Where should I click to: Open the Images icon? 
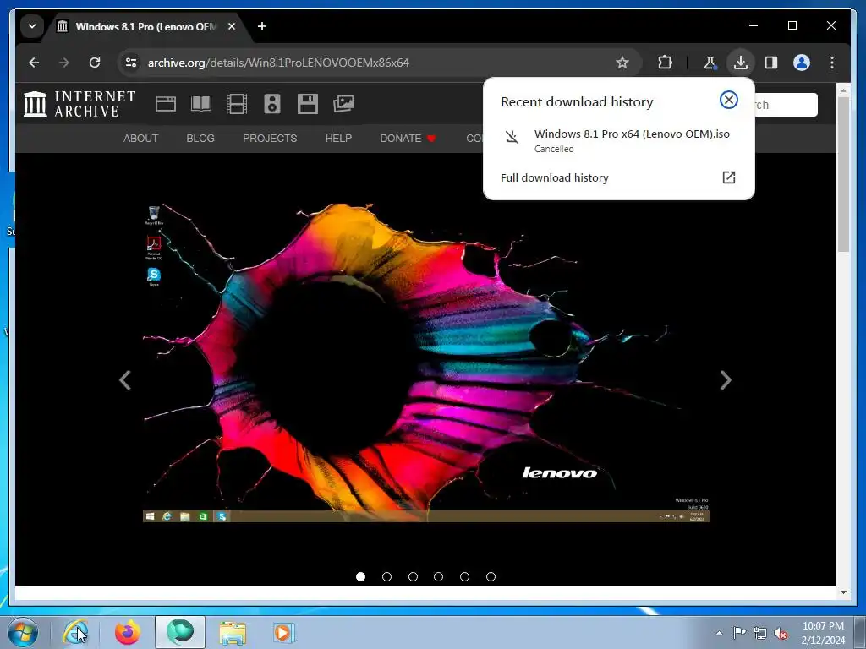click(x=343, y=104)
